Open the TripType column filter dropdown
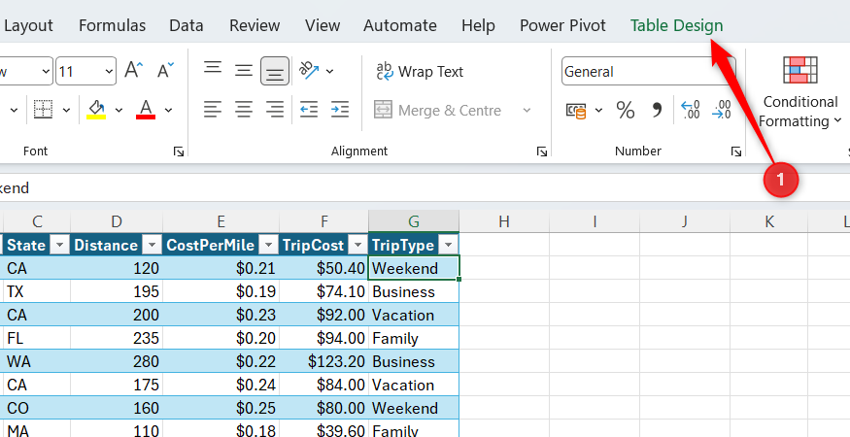Viewport: 850px width, 437px height. pyautogui.click(x=448, y=245)
